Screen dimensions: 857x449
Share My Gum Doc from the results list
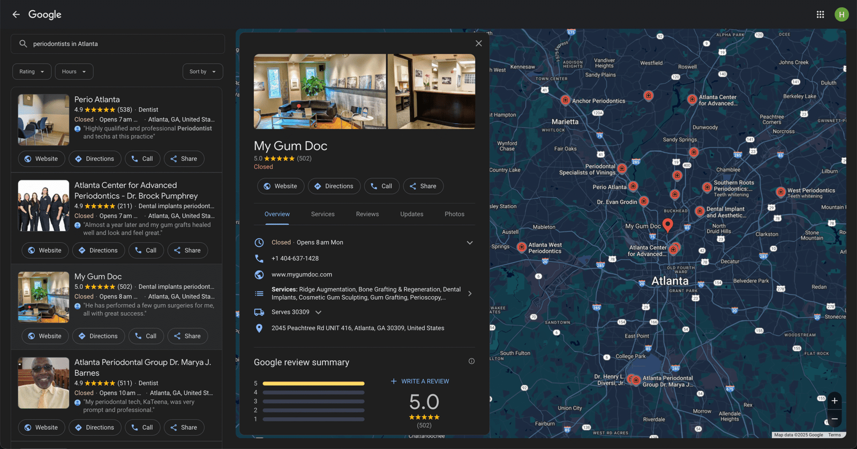coord(187,336)
